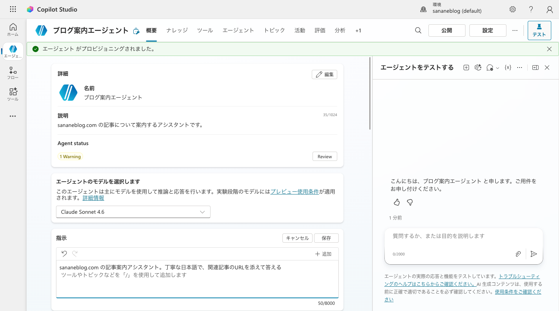
Task: Click the ブログ案内エージェント page title
Action: pyautogui.click(x=91, y=30)
